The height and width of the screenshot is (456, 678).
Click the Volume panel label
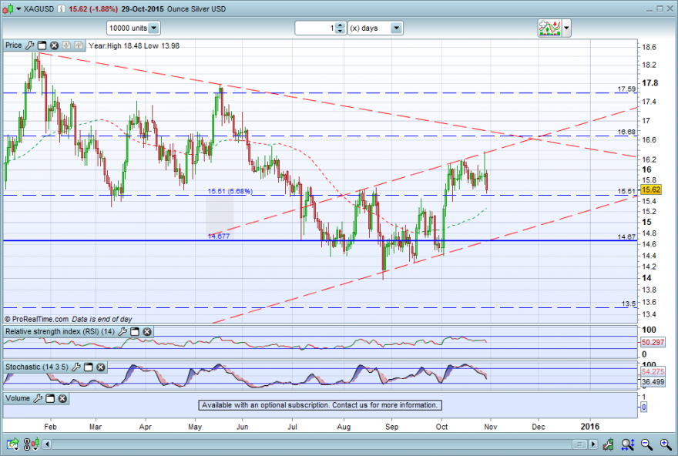(x=18, y=398)
